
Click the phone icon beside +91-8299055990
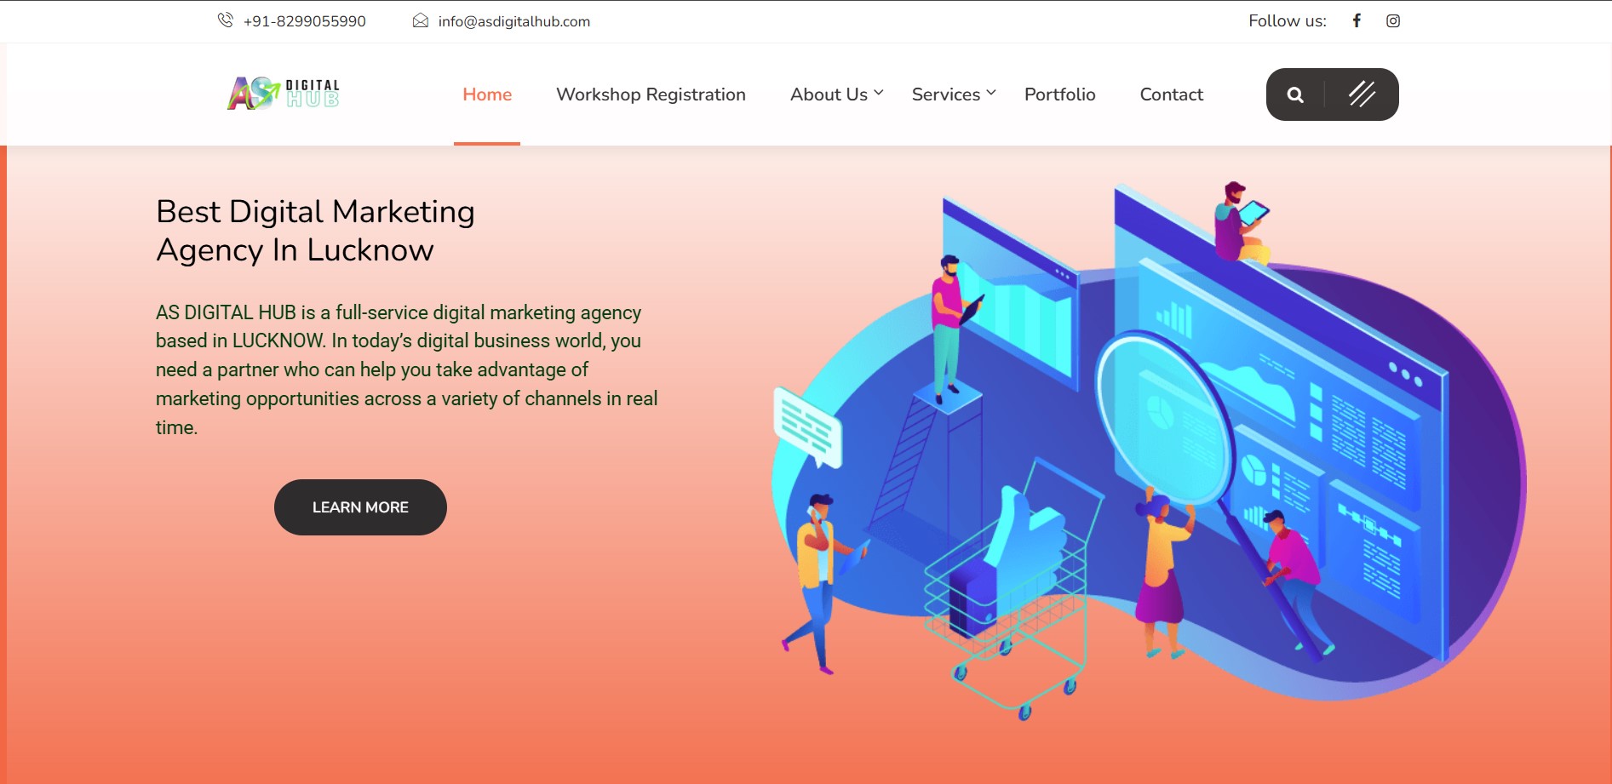click(x=225, y=20)
